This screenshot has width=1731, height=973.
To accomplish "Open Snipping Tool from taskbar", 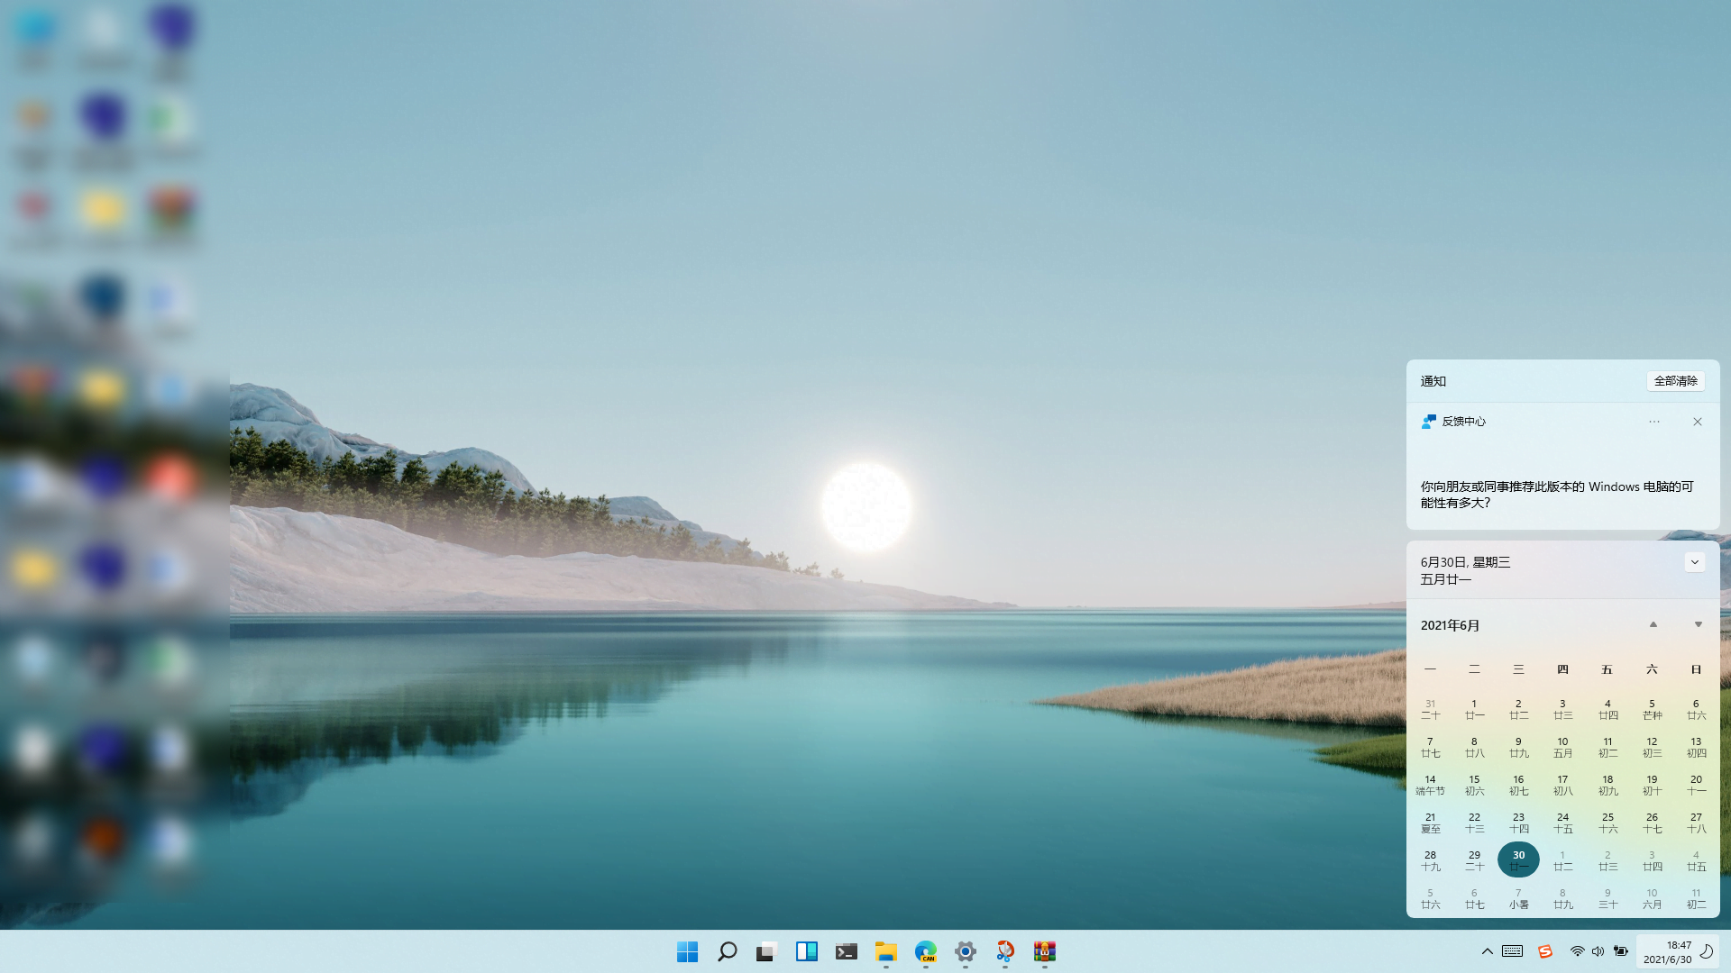I will [x=1004, y=951].
